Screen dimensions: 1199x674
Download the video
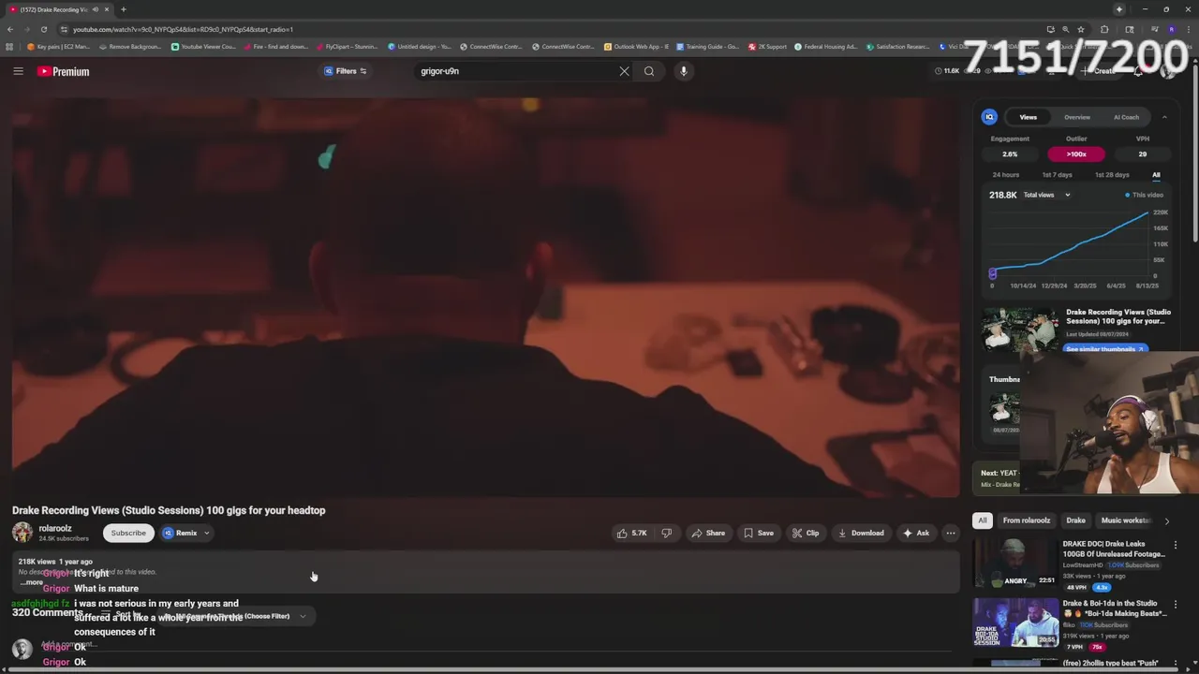click(x=861, y=533)
